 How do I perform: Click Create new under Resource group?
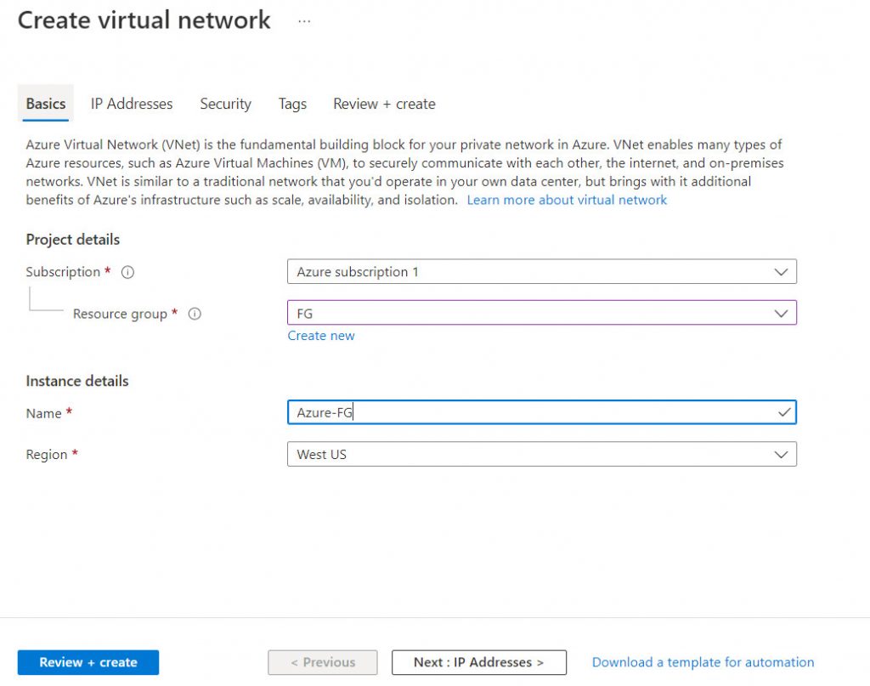[x=321, y=335]
